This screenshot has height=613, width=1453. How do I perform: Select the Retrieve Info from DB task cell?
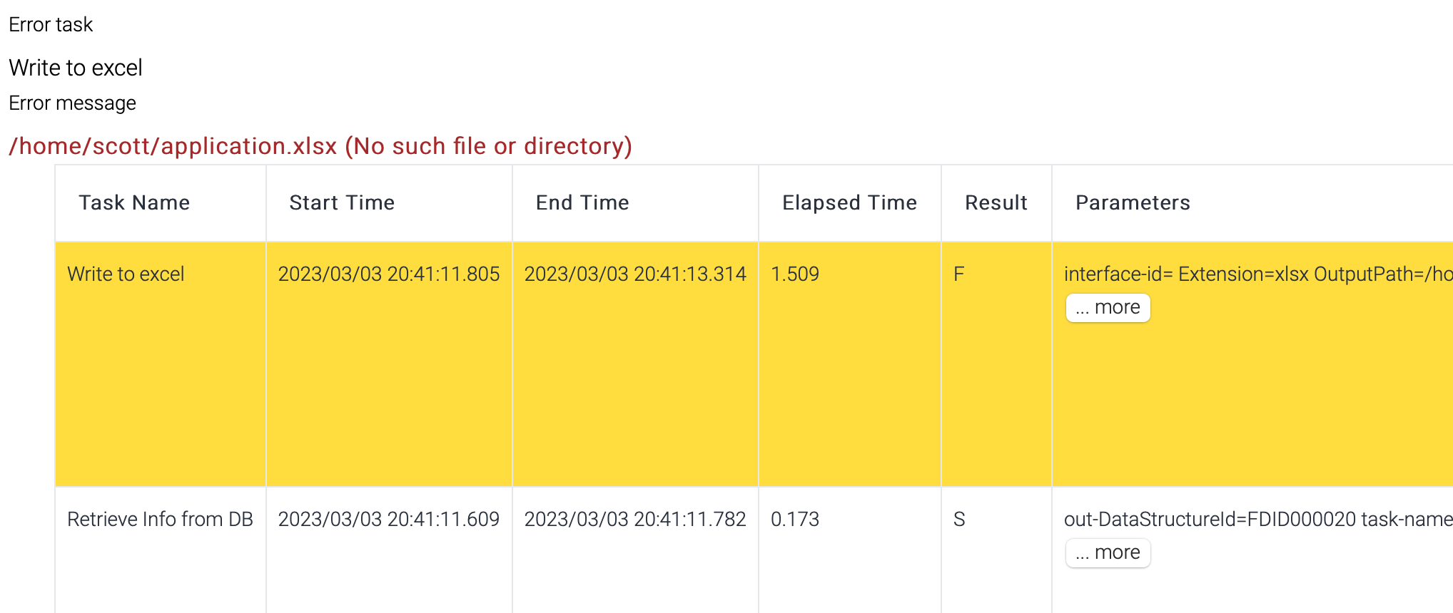coord(160,520)
